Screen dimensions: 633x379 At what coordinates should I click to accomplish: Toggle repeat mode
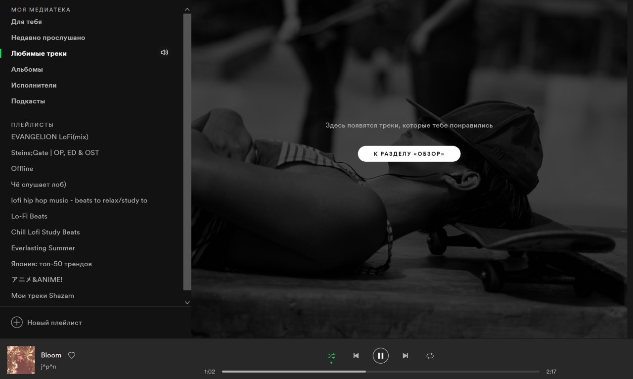tap(430, 356)
